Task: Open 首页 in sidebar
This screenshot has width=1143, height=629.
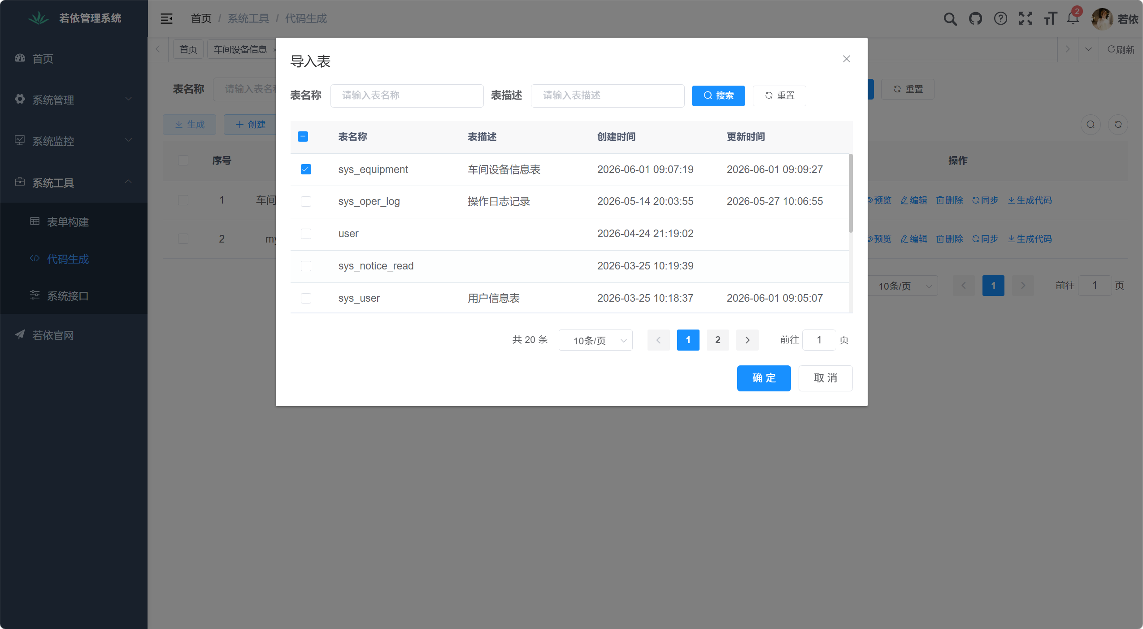Action: [x=74, y=58]
